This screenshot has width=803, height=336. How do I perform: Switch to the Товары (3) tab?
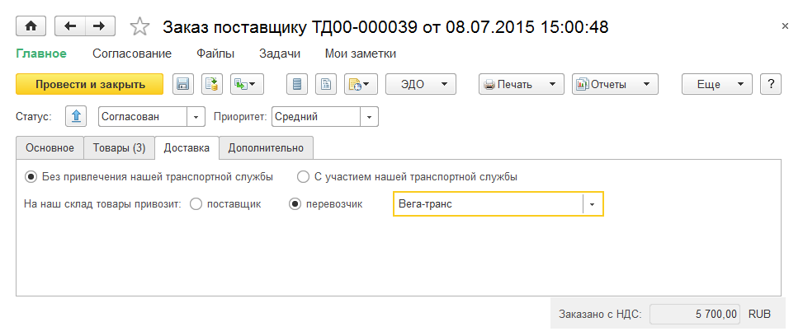point(120,148)
